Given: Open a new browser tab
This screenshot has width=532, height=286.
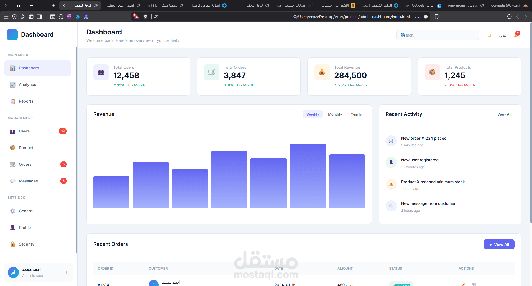Looking at the screenshot, I should 53,6.
